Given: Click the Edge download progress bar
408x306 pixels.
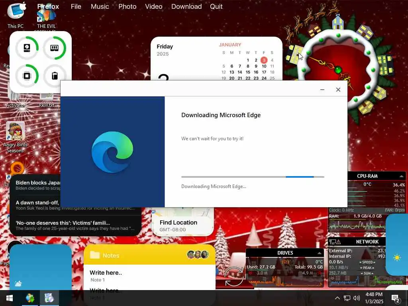Looking at the screenshot, I should point(253,177).
